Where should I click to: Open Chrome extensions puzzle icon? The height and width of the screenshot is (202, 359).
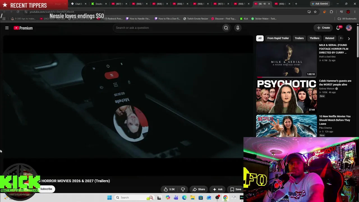click(x=332, y=12)
